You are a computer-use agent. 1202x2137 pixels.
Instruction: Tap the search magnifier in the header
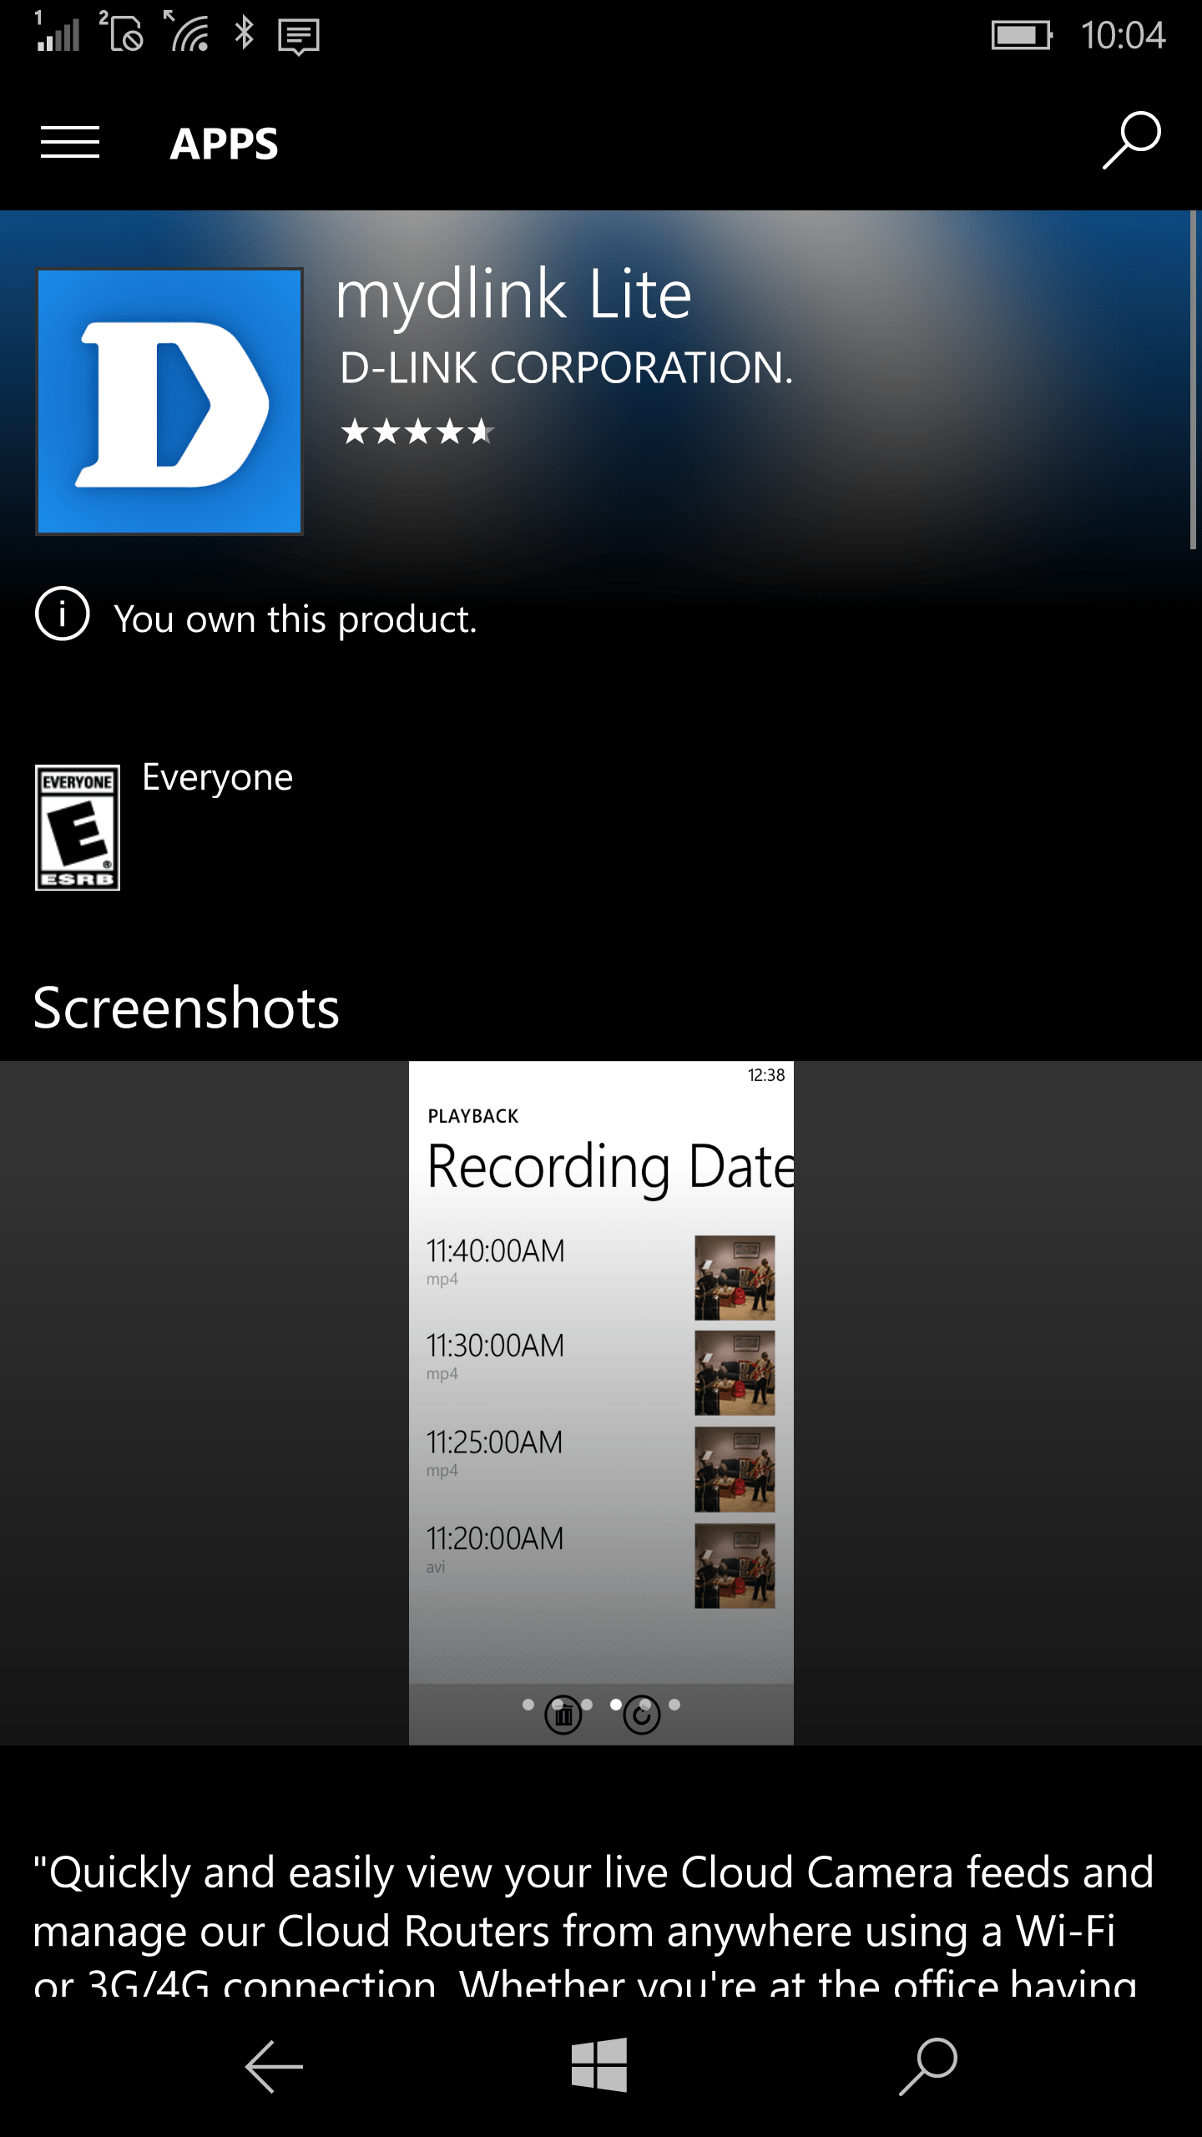(1131, 141)
